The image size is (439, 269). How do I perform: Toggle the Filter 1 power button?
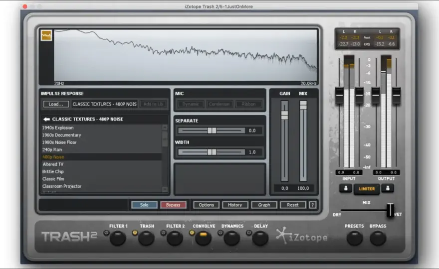coord(106,233)
